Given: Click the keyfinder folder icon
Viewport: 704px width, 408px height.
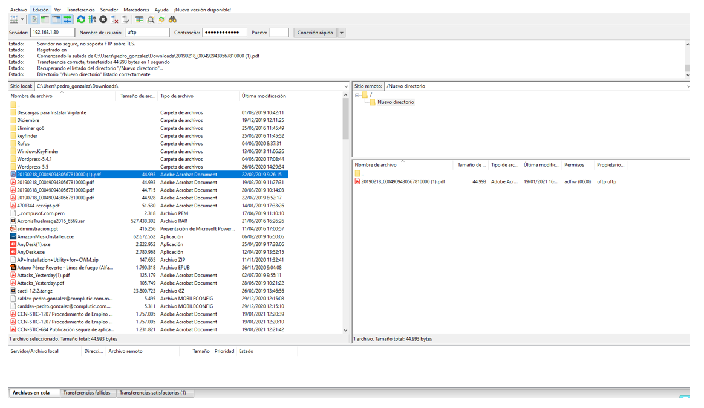Looking at the screenshot, I should pyautogui.click(x=13, y=136).
